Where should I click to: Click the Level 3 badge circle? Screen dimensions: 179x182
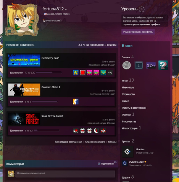point(142,9)
